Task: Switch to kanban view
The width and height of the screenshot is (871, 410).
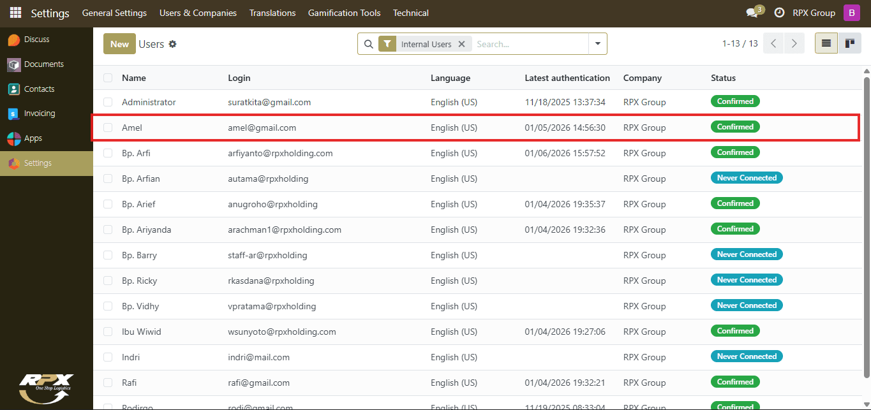Action: coord(850,43)
